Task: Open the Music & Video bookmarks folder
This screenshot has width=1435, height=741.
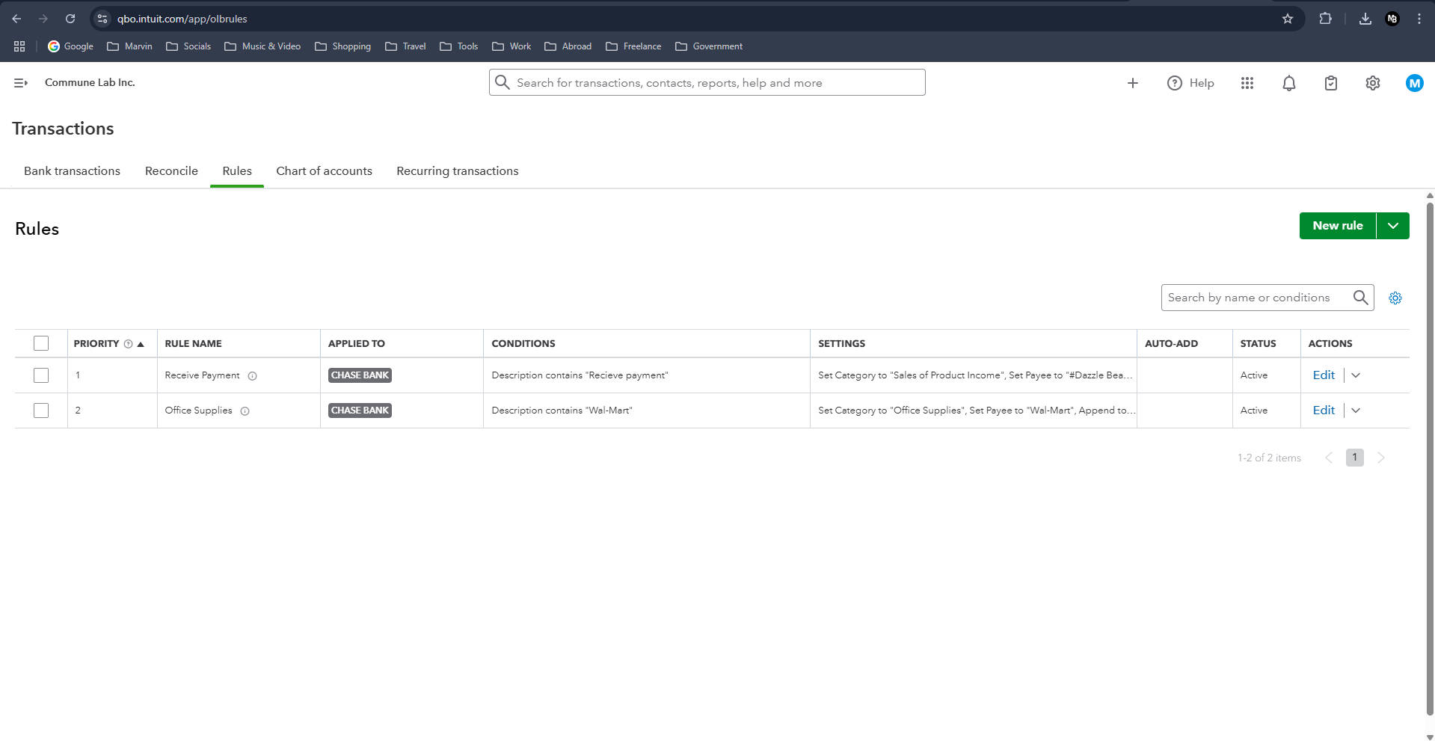Action: point(262,46)
